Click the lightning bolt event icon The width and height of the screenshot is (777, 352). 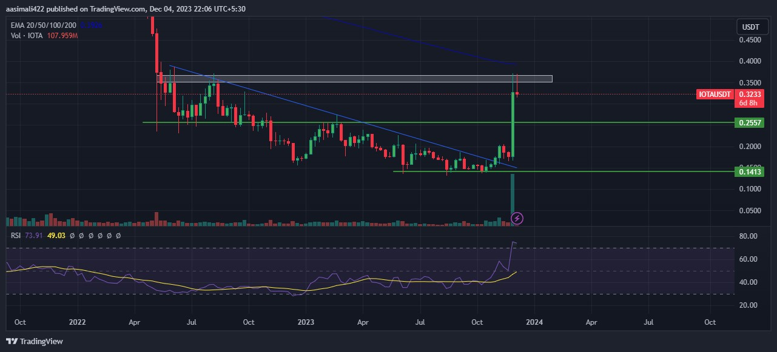coord(517,218)
